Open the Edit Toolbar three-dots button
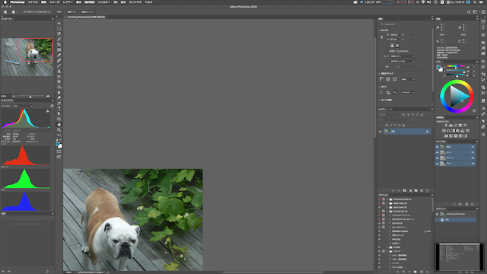487x274 pixels. 59,135
